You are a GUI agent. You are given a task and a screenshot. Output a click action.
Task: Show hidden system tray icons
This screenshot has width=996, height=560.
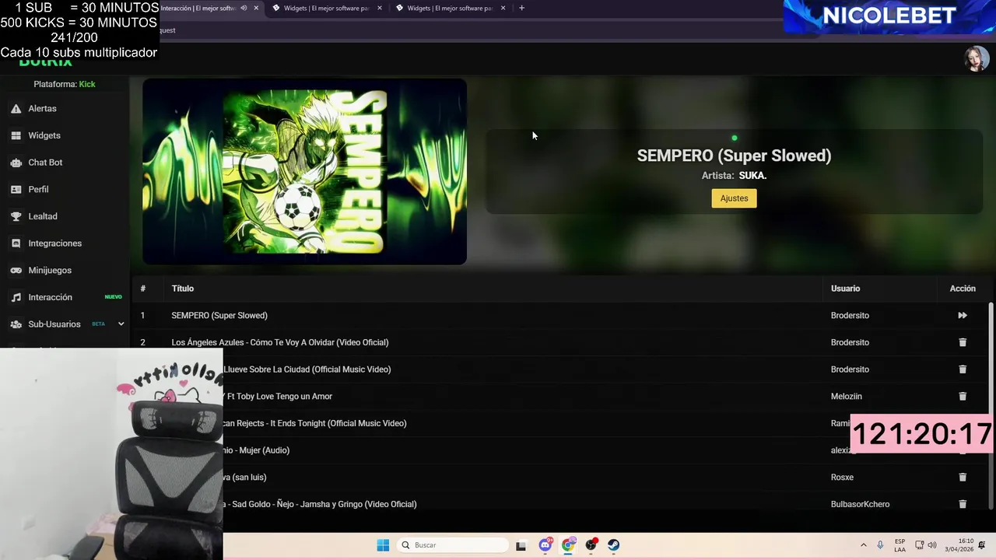[863, 545]
